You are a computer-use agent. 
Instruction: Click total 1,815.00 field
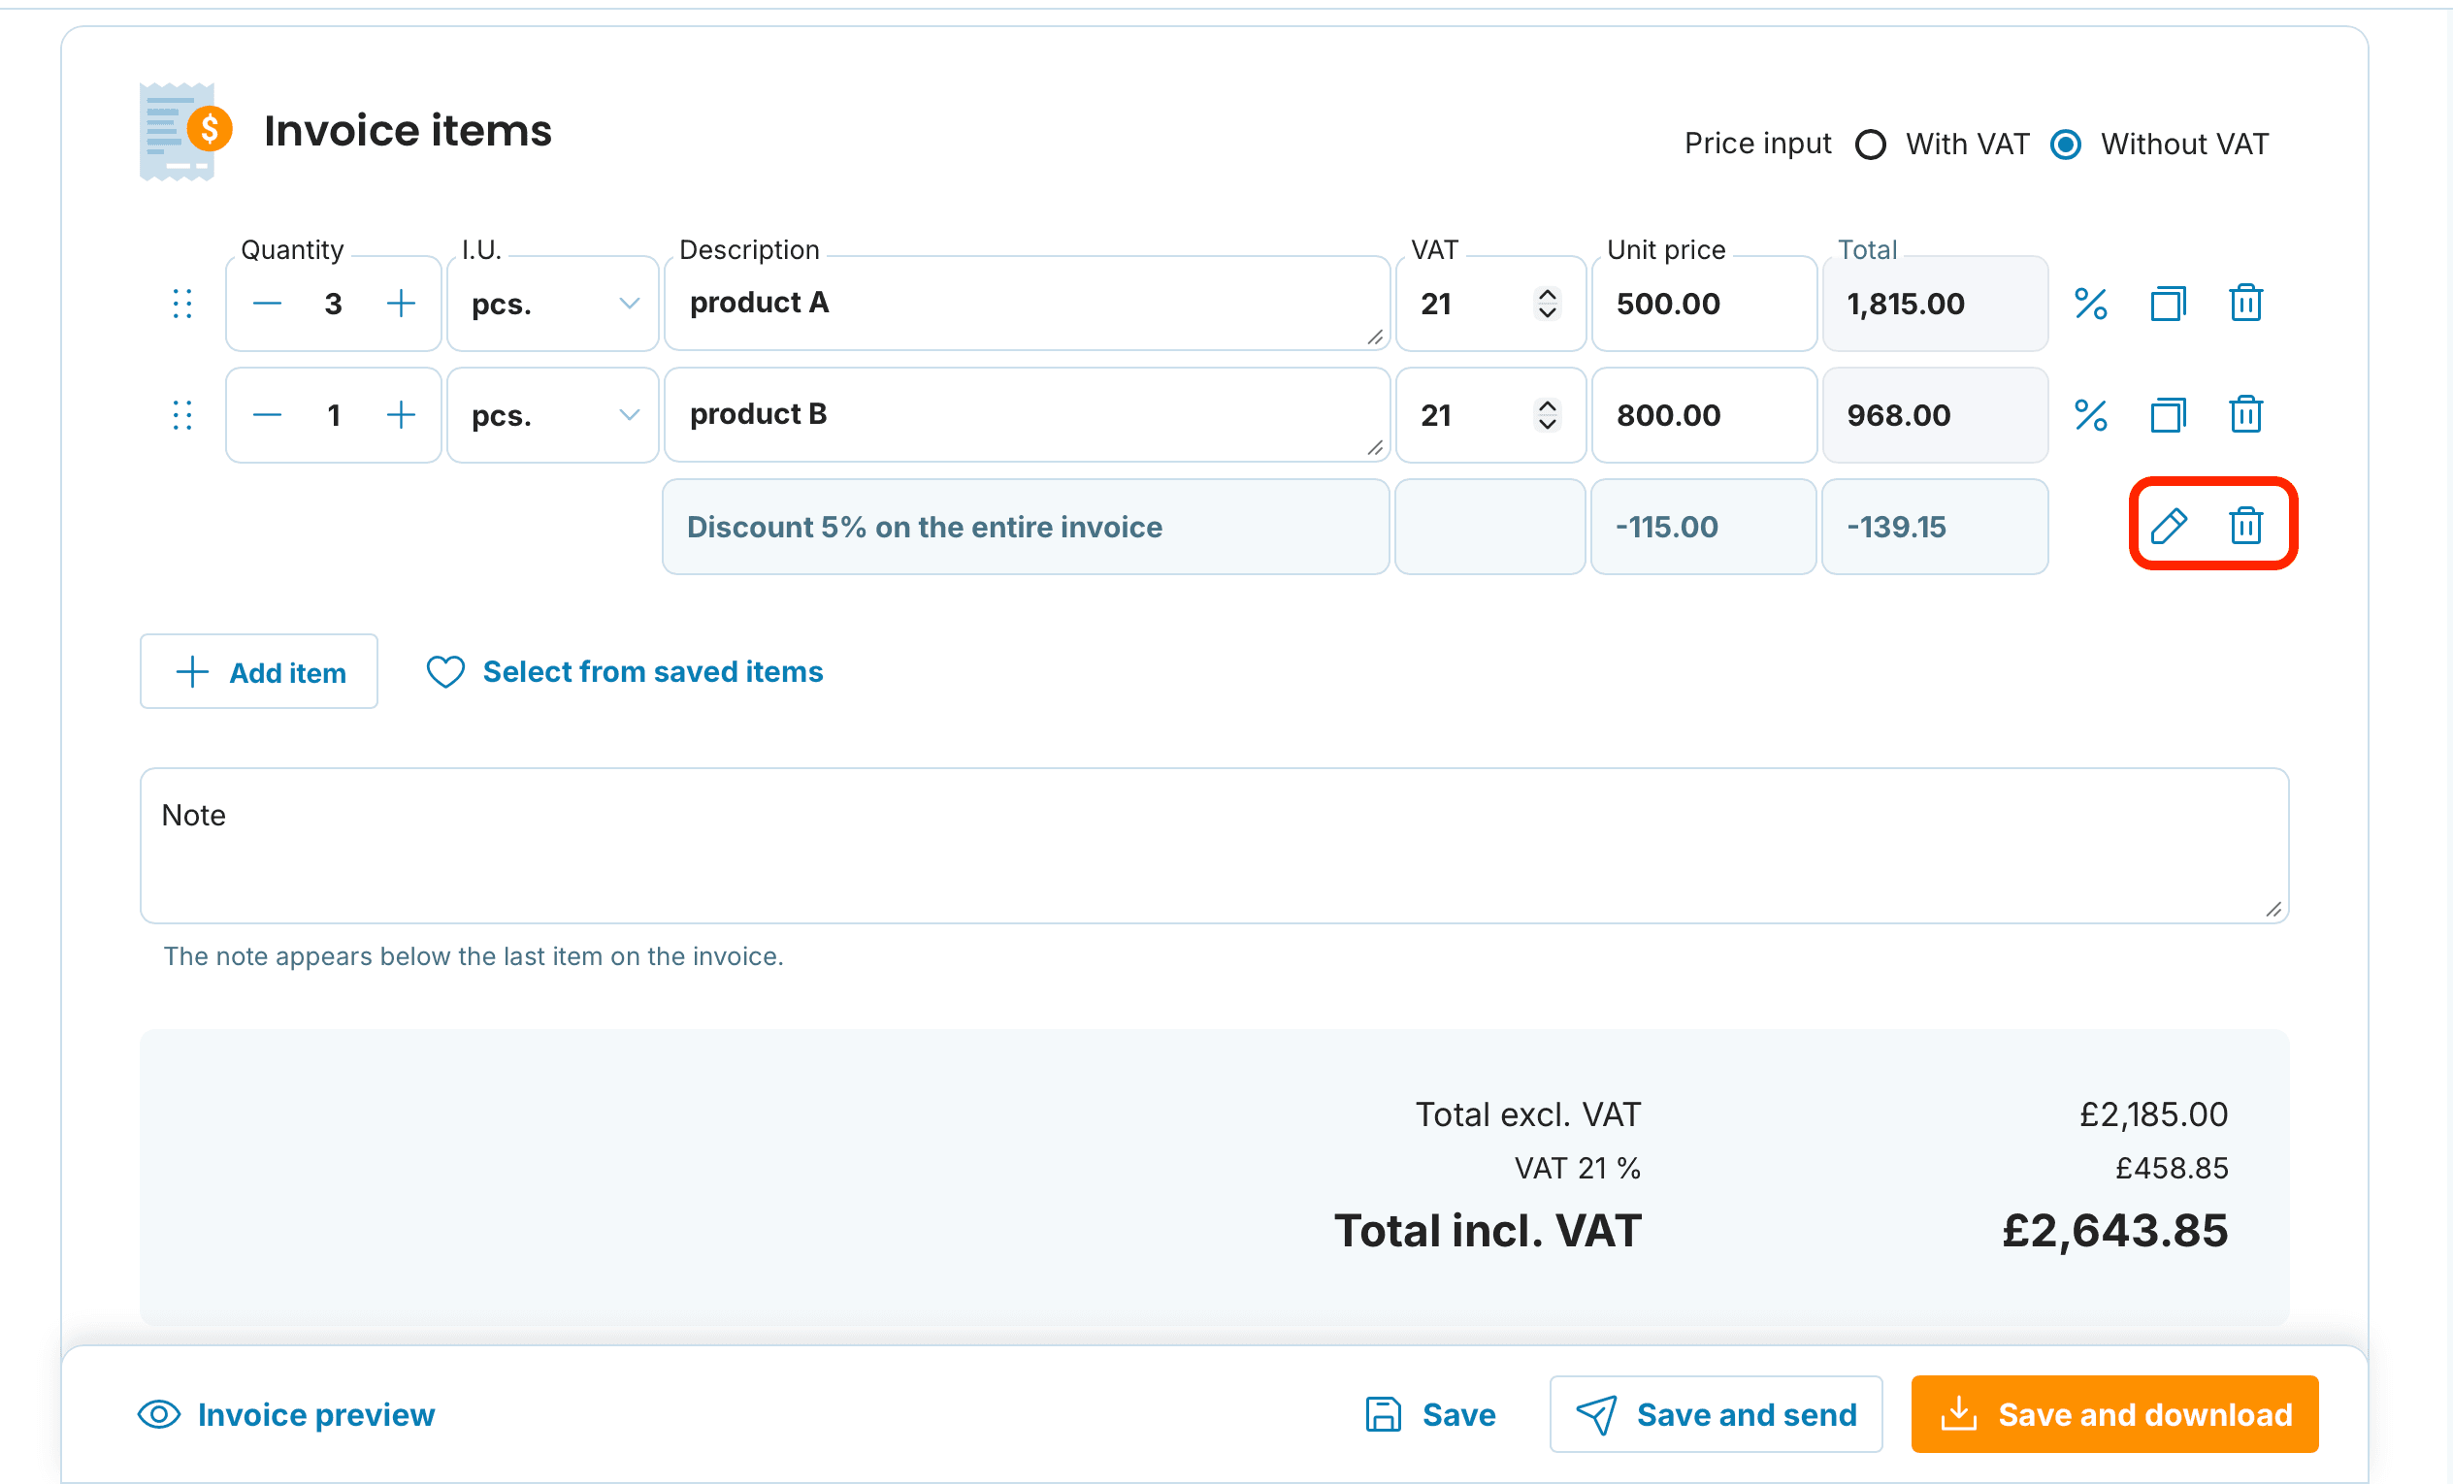coord(1935,304)
